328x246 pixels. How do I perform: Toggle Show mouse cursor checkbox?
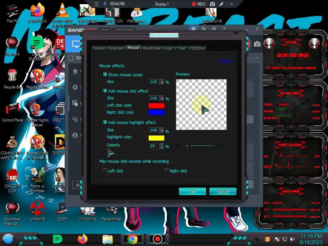[x=105, y=74]
